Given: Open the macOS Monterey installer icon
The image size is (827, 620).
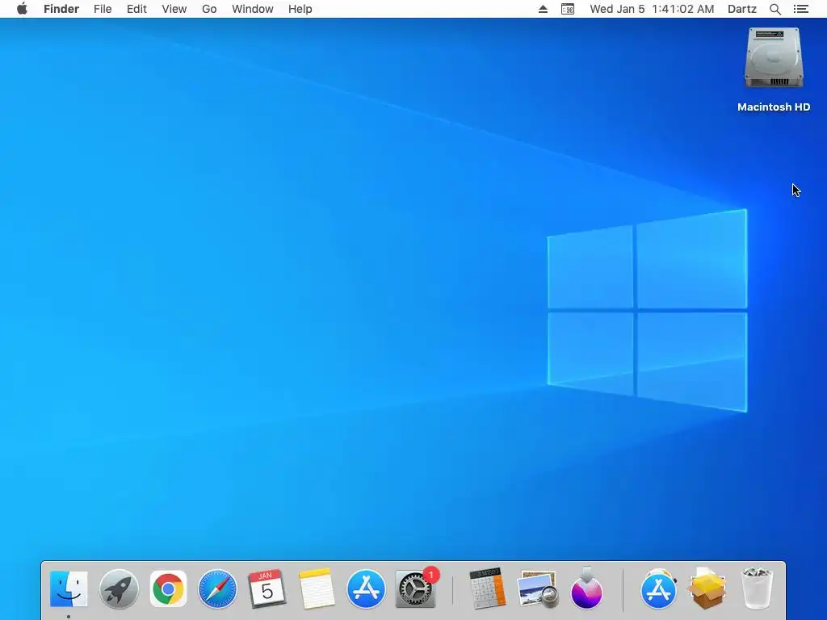Looking at the screenshot, I should coord(586,589).
